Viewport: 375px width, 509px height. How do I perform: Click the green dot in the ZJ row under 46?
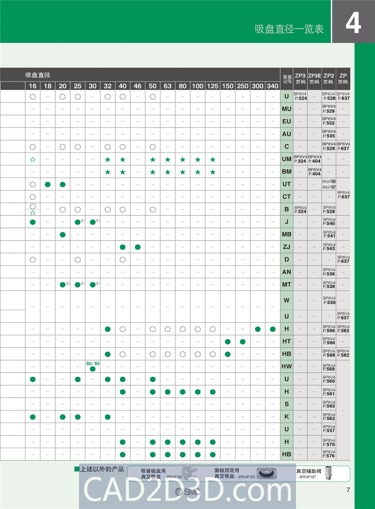point(137,247)
